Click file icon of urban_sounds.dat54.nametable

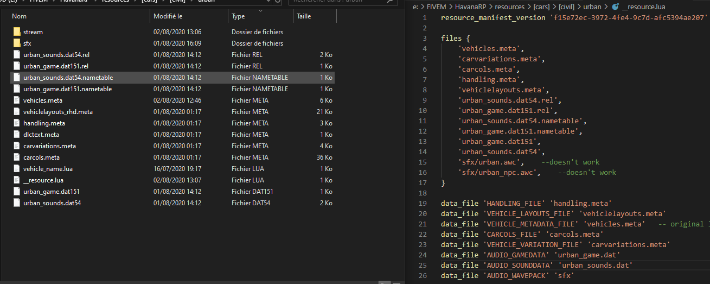pyautogui.click(x=16, y=78)
